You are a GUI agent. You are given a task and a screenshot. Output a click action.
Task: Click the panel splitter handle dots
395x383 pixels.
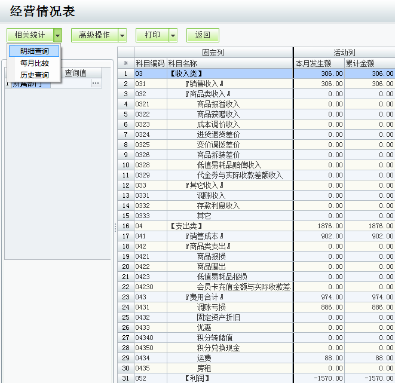[x=115, y=227]
